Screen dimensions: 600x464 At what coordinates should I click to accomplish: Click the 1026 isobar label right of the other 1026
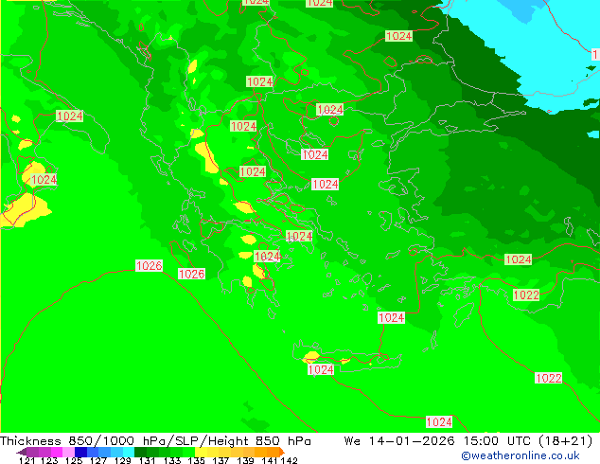(x=191, y=274)
